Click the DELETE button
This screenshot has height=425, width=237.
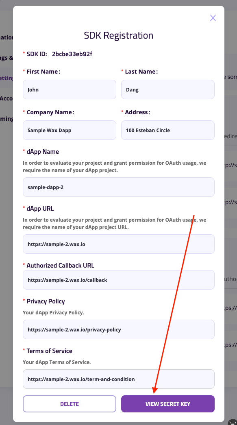click(70, 403)
